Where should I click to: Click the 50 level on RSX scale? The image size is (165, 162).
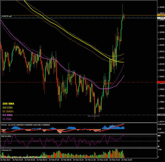tap(159, 141)
